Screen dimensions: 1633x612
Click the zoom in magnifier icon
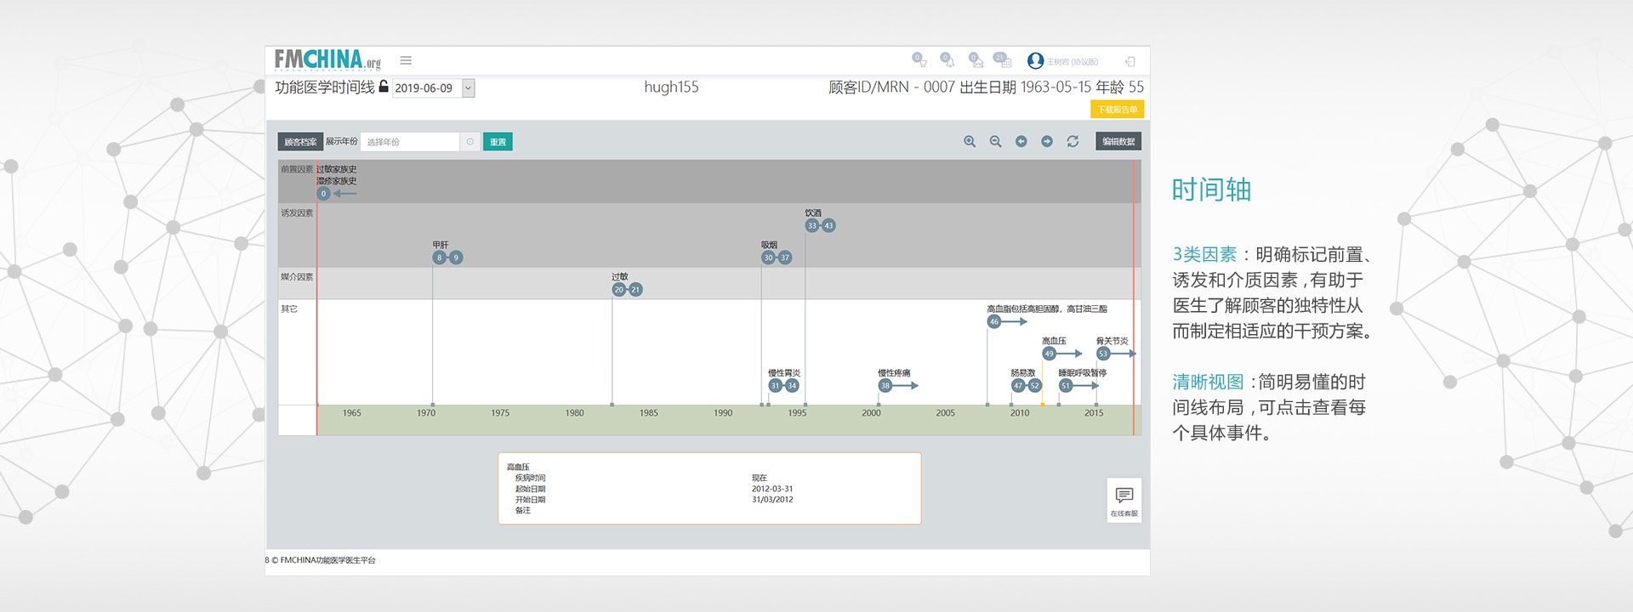pos(970,142)
